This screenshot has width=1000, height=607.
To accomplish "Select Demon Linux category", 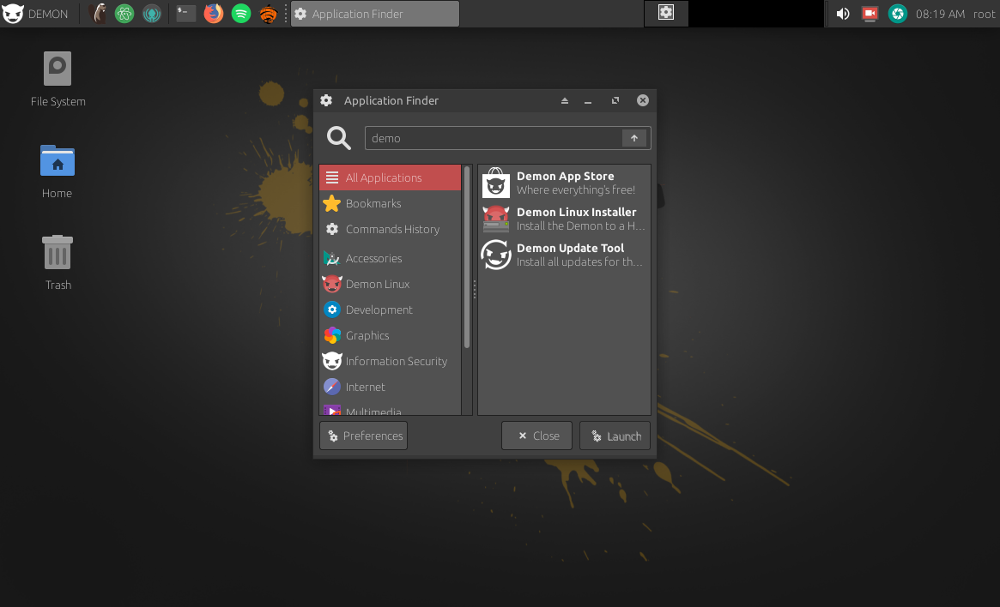I will (390, 284).
